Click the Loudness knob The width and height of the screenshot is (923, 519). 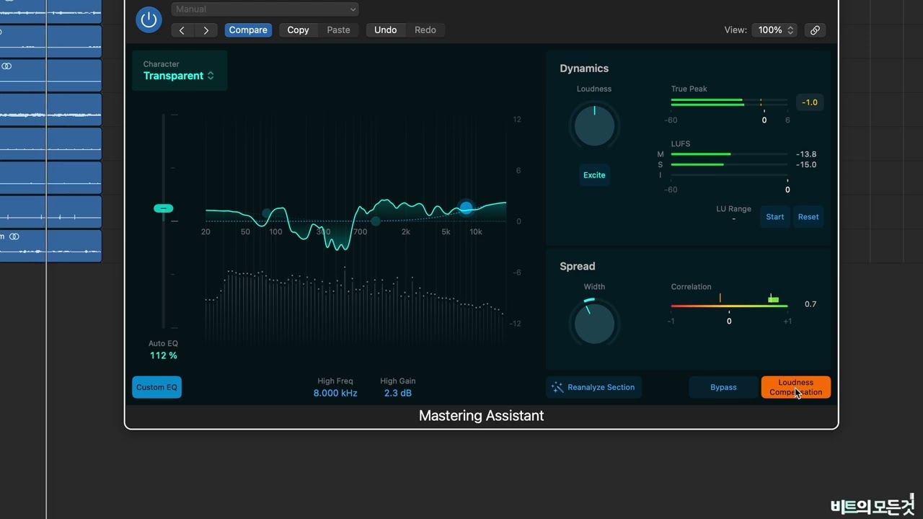pyautogui.click(x=594, y=125)
